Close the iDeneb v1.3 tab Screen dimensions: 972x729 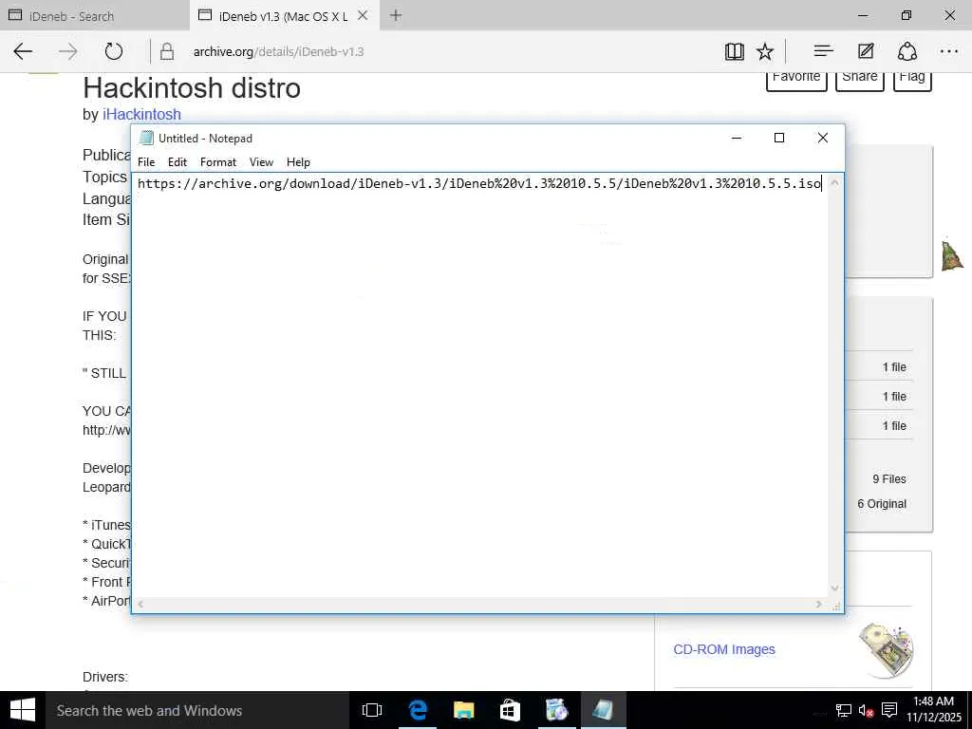coord(364,15)
